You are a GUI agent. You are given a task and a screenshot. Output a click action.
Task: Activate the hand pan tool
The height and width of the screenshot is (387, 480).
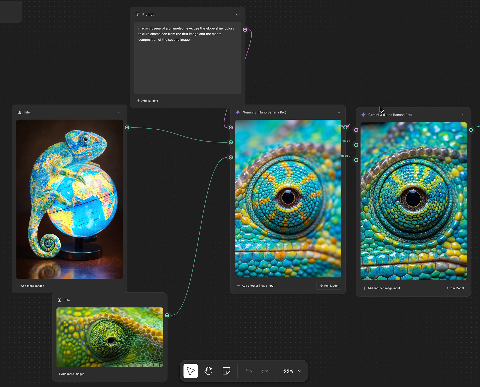tap(208, 371)
